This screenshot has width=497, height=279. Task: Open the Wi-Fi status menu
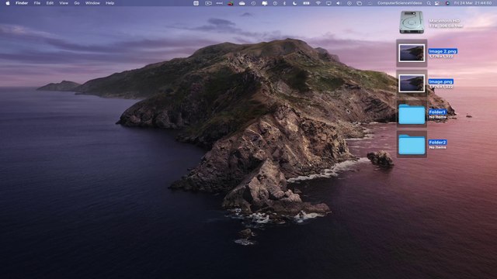pos(318,3)
